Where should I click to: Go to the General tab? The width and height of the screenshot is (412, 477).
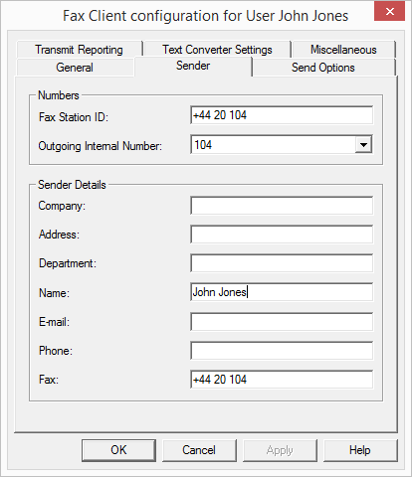tap(75, 68)
